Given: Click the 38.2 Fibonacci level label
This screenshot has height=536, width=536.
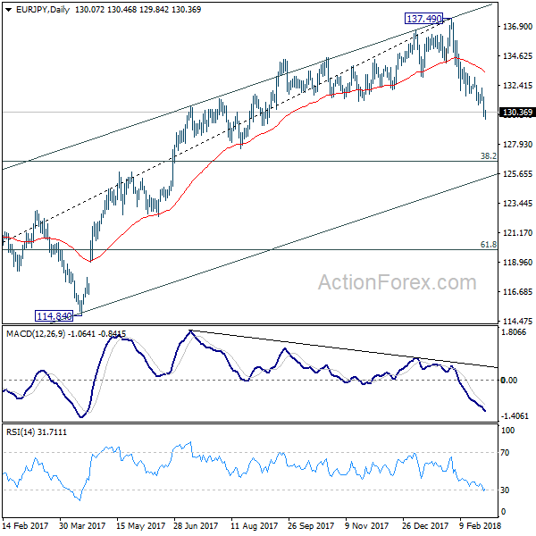Looking at the screenshot, I should pos(488,155).
